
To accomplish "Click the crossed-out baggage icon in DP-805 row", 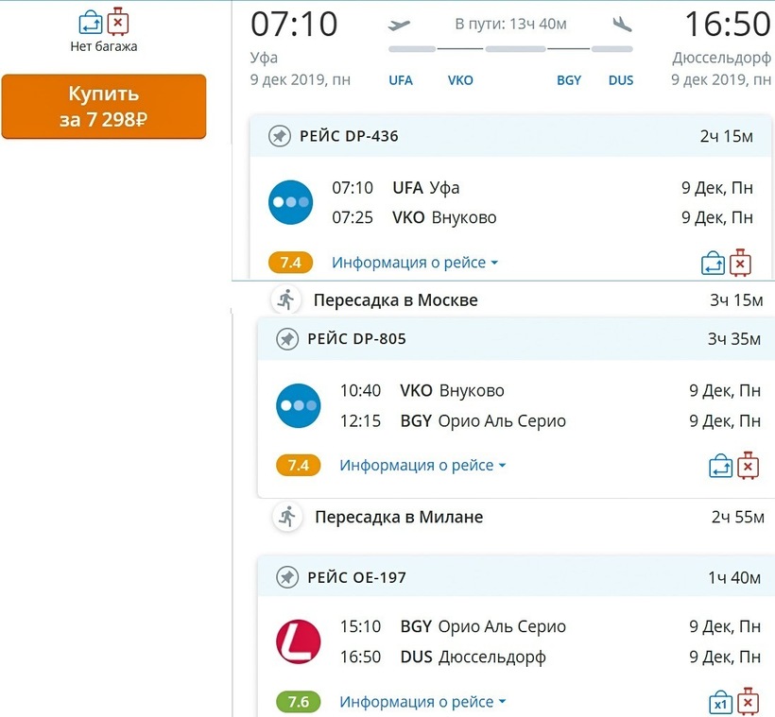I will 749,465.
